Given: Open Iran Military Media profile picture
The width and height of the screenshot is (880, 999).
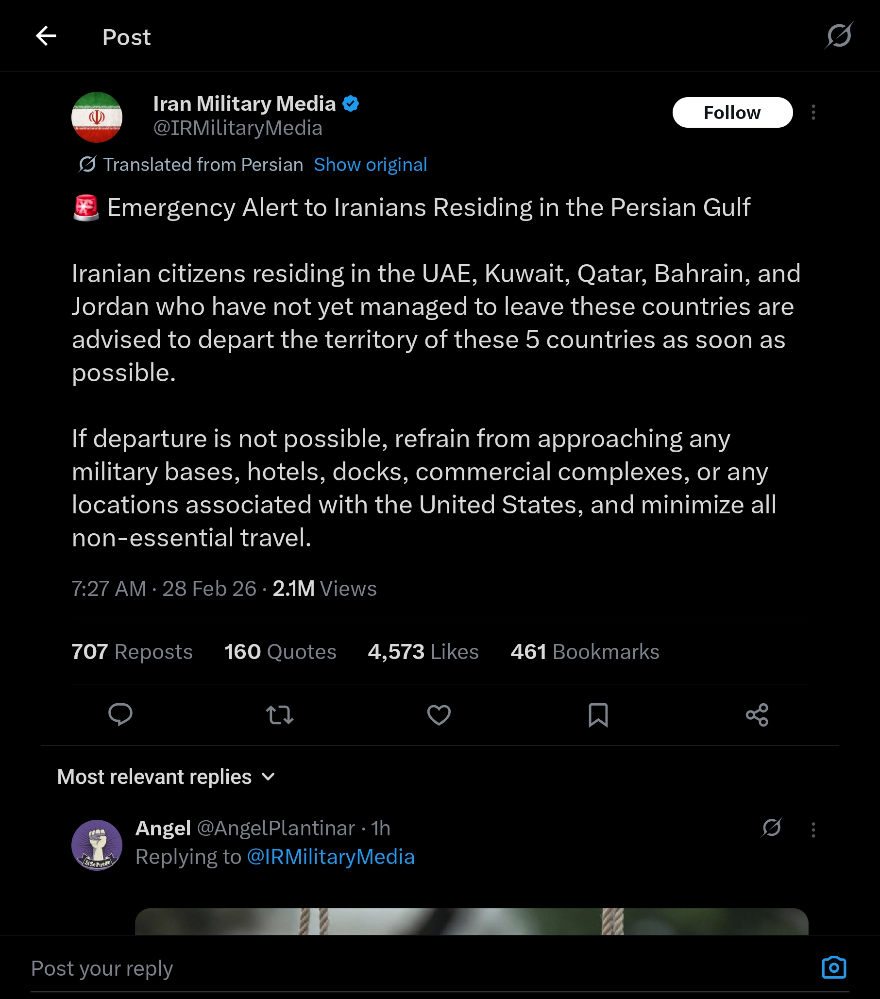Looking at the screenshot, I should [x=97, y=118].
